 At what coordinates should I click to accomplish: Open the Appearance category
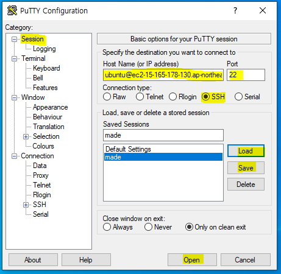pos(51,107)
